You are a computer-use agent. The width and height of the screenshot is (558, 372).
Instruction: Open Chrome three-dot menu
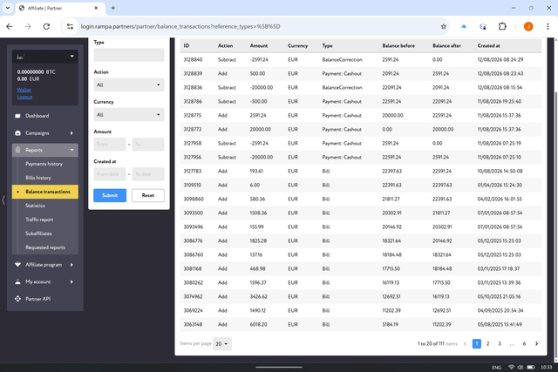[548, 26]
